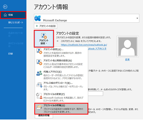Select 印刷 in the sidebar
This screenshot has width=143, height=122.
(10, 54)
